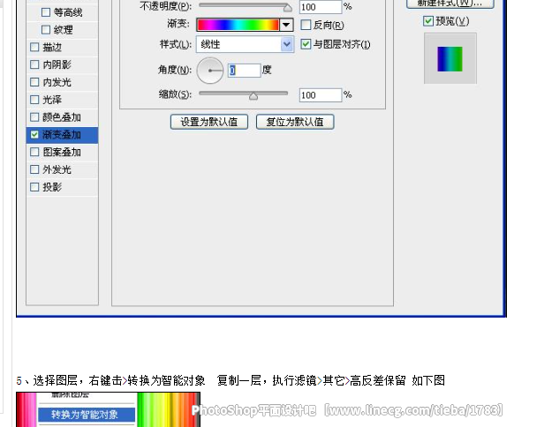The width and height of the screenshot is (552, 427).
Task: Click the angle dial control
Action: tap(210, 71)
